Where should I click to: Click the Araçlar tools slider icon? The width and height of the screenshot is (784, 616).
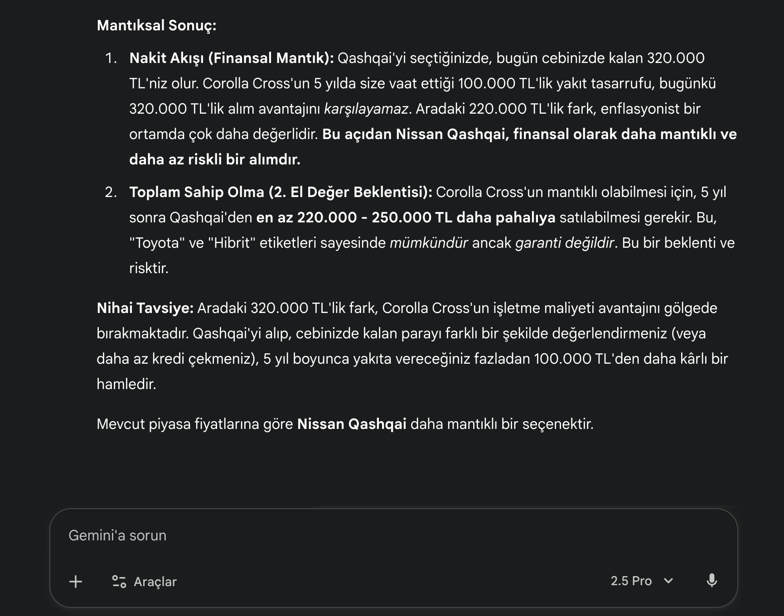pos(119,582)
